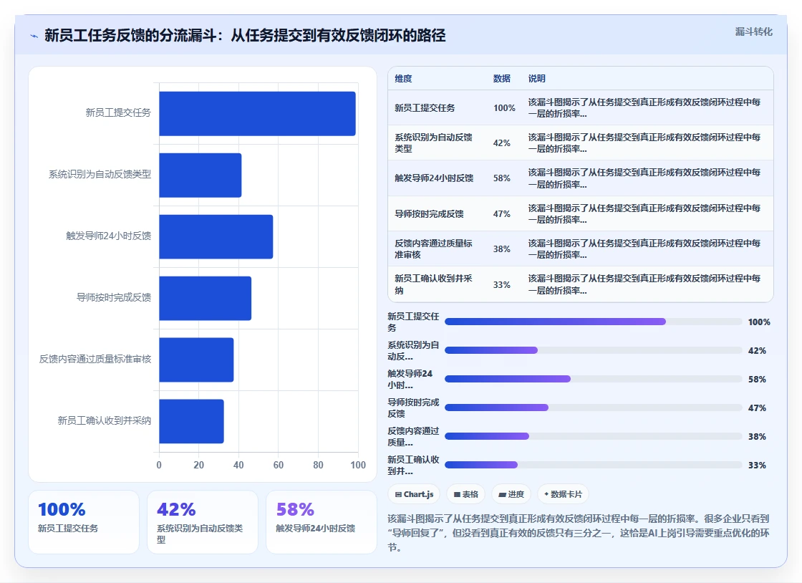Click the 33% progress bar
Viewport: 802px width, 583px height.
point(594,465)
